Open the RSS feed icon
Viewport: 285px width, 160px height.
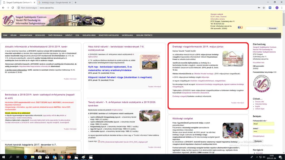click(x=241, y=27)
